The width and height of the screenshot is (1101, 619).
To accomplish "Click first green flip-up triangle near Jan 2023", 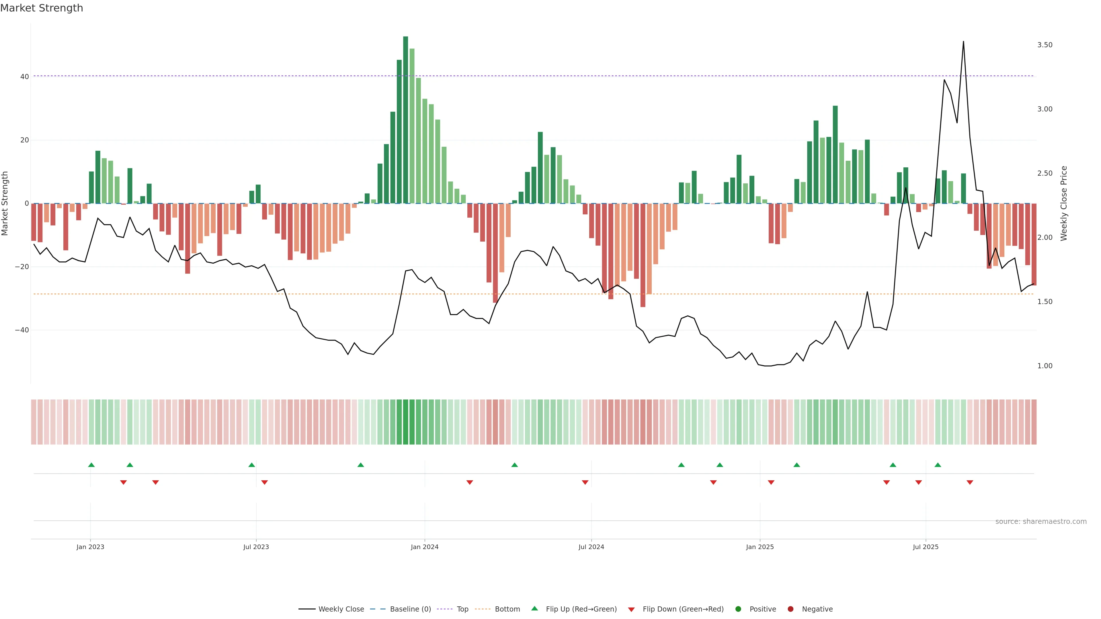I will 91,465.
